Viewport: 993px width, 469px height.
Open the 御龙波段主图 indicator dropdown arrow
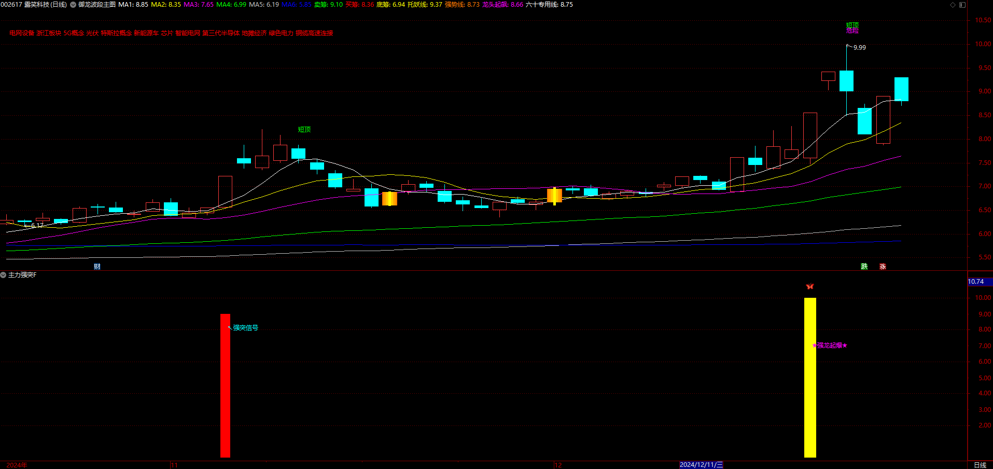pyautogui.click(x=73, y=5)
